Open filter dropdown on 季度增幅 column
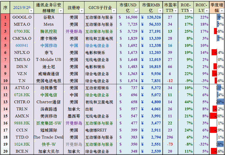This screenshot has height=155, width=225. pos(222,11)
